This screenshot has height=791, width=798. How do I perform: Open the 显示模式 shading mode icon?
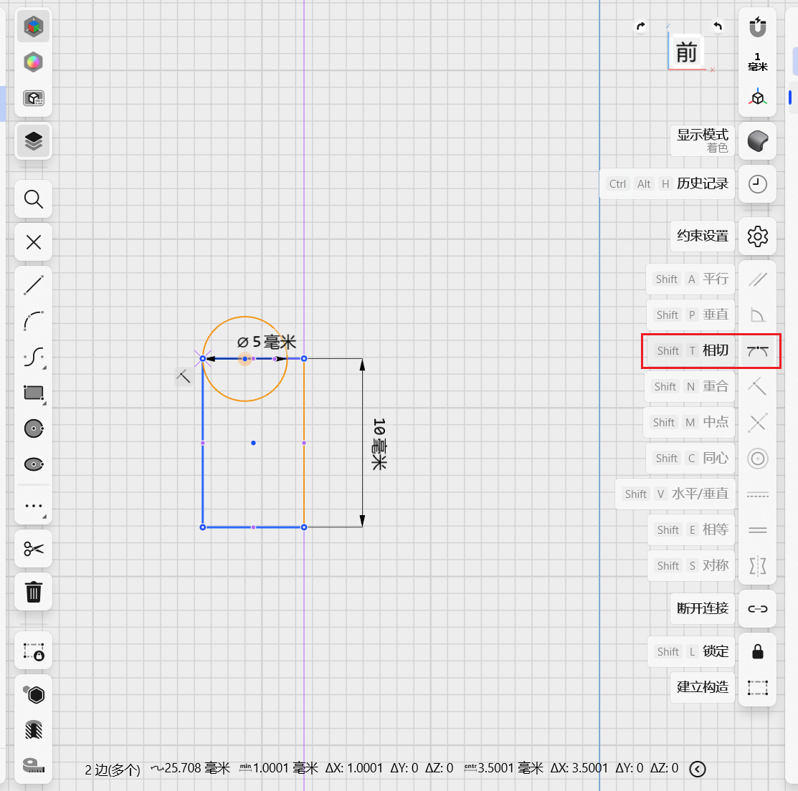click(x=757, y=141)
